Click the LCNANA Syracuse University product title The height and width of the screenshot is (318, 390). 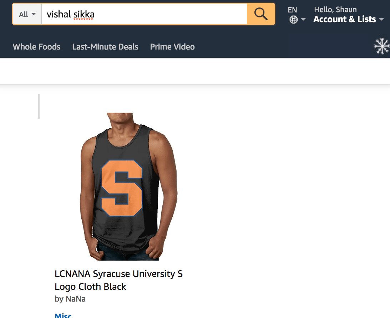(x=119, y=280)
